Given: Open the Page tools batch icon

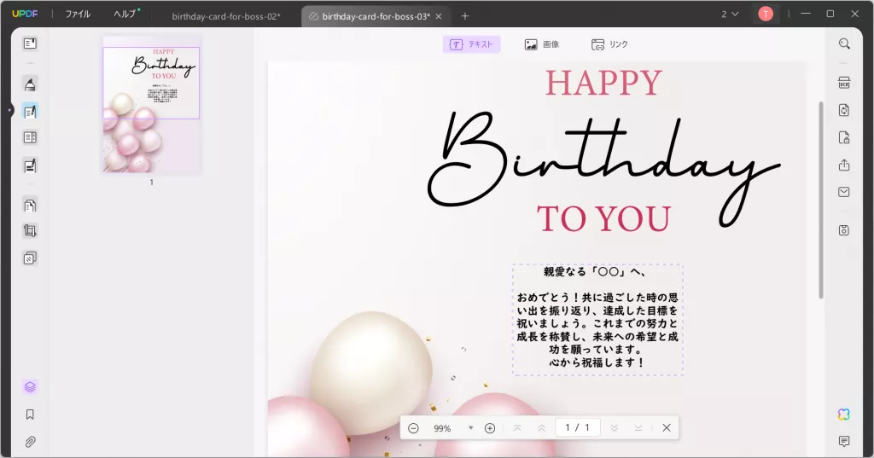Looking at the screenshot, I should [30, 258].
